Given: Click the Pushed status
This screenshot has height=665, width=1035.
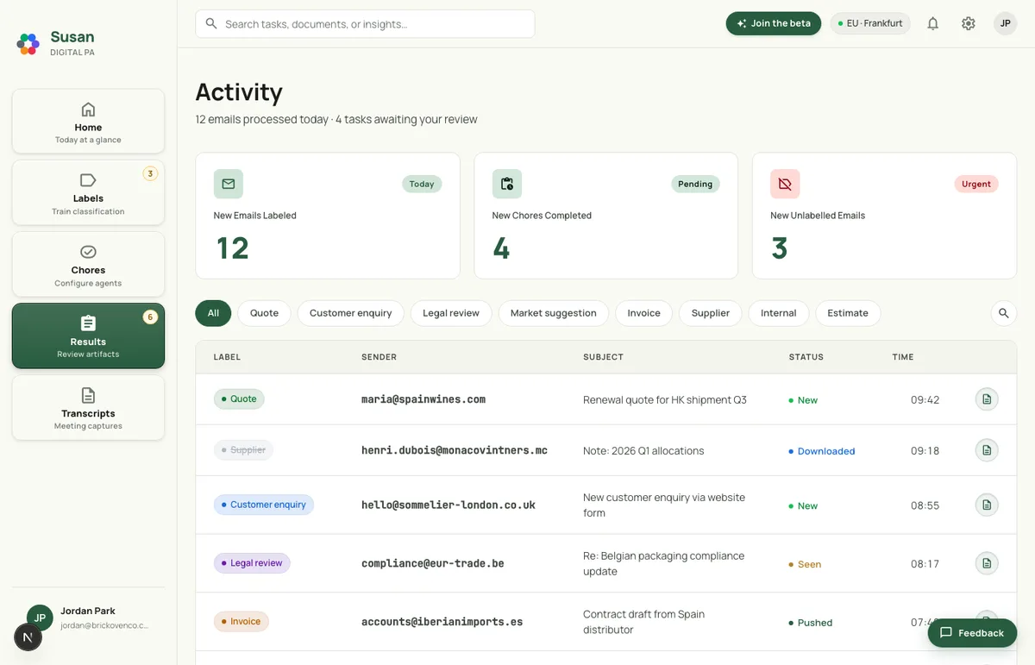Looking at the screenshot, I should (810, 623).
